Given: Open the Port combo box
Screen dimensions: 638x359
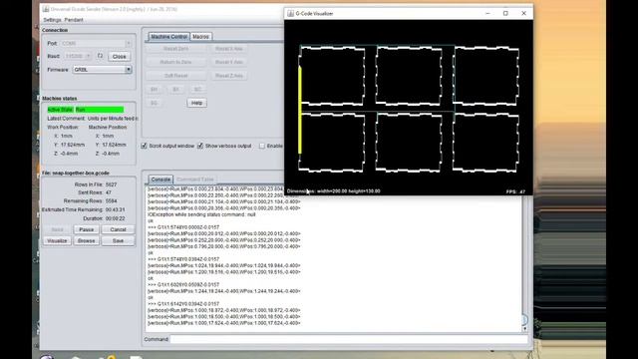Looking at the screenshot, I should point(96,43).
